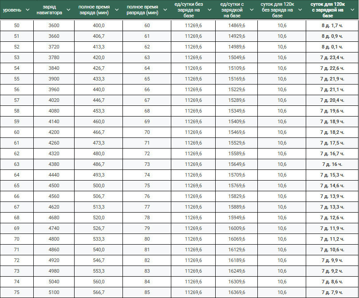This screenshot has width=359, height=298.
Task: Click cell '7 д. 16 ч.'
Action: click(x=332, y=164)
